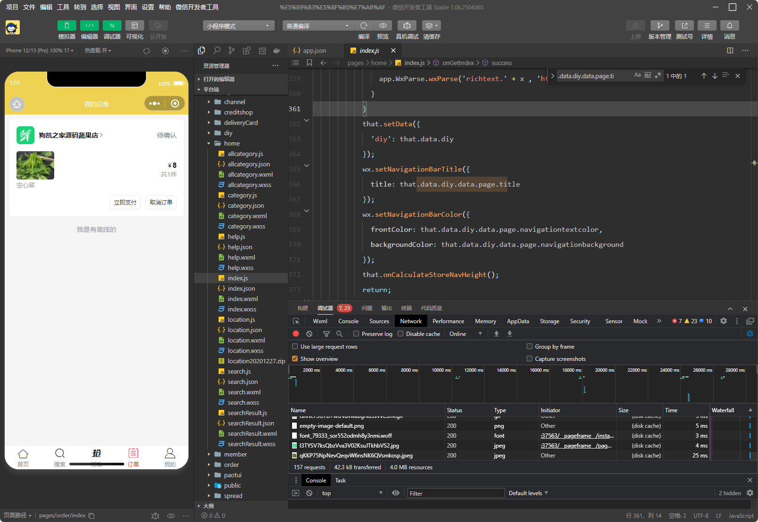Click the version management (版本管理) icon
This screenshot has height=522, width=758.
660,25
